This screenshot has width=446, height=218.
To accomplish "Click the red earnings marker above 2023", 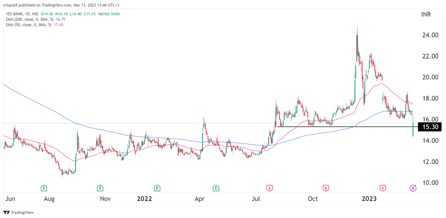I will [383, 188].
